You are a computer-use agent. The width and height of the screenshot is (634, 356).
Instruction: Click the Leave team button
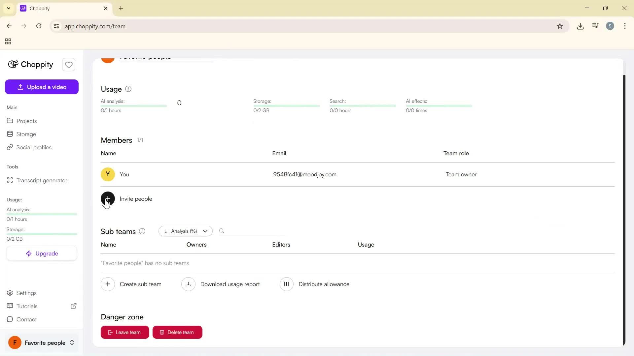125,332
